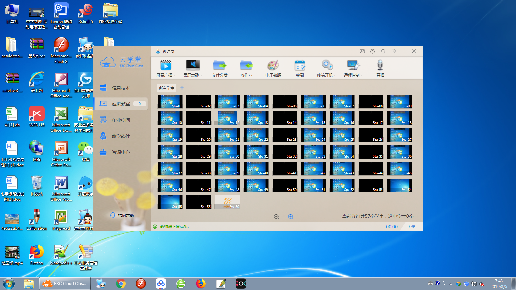Select the Macromedia Flash 8 desktop shortcut
516x290 pixels.
[61, 50]
